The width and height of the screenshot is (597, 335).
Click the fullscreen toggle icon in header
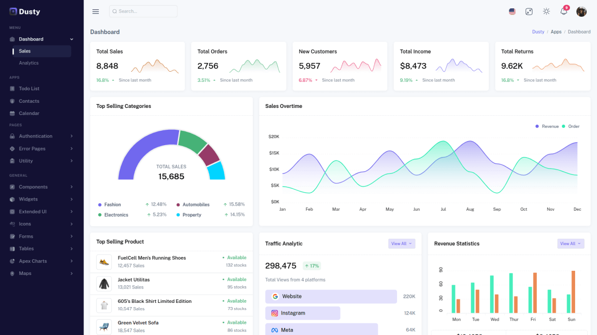[529, 11]
